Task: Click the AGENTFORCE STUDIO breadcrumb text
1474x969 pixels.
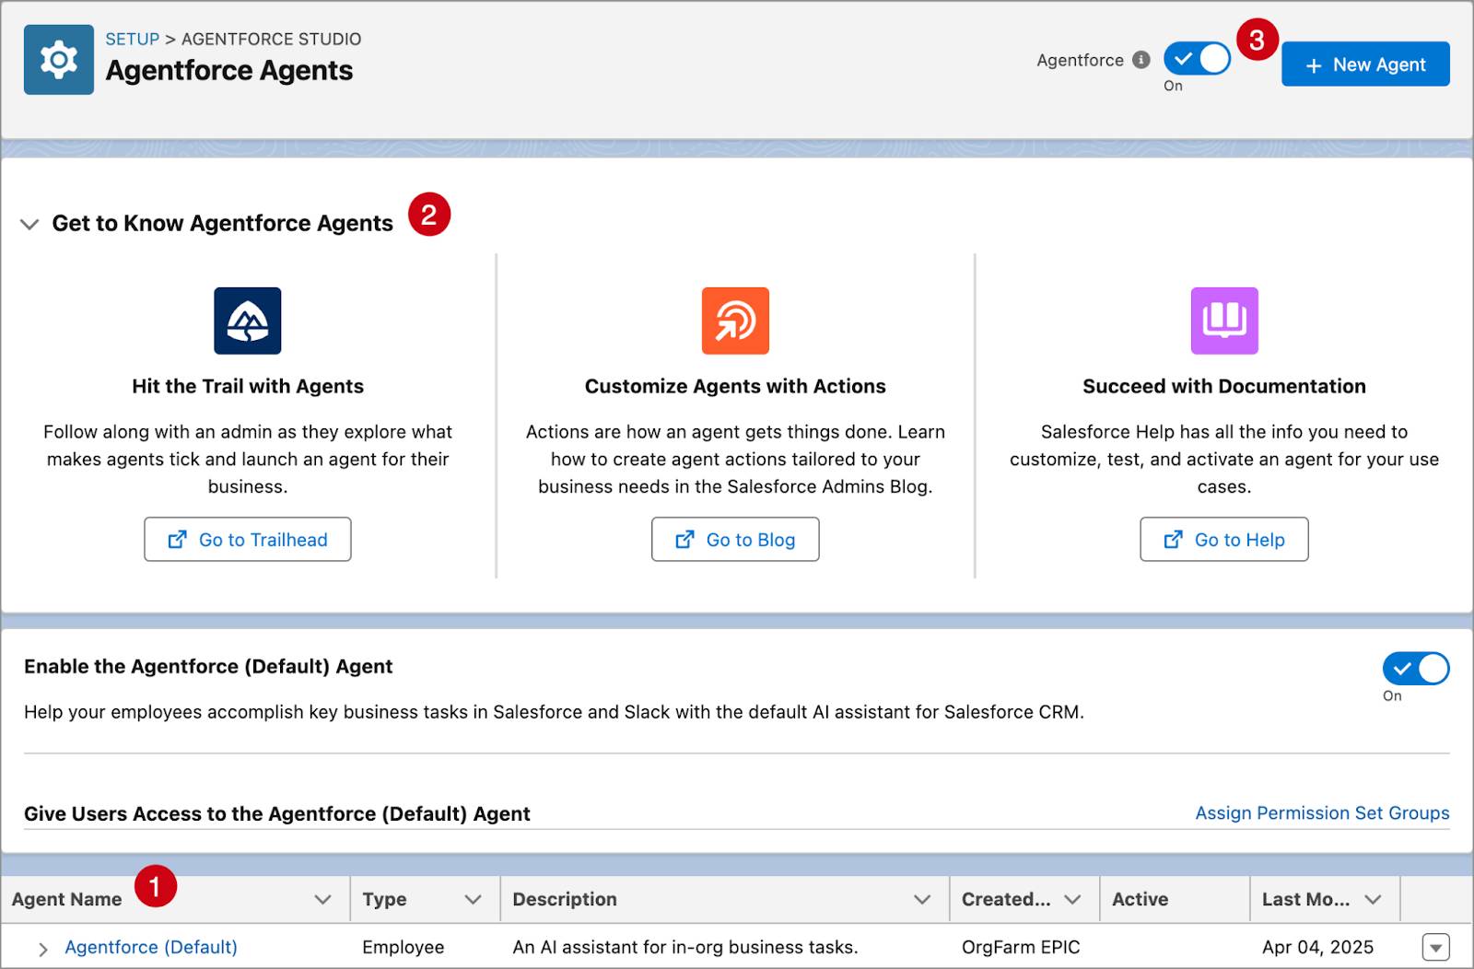Action: (272, 39)
